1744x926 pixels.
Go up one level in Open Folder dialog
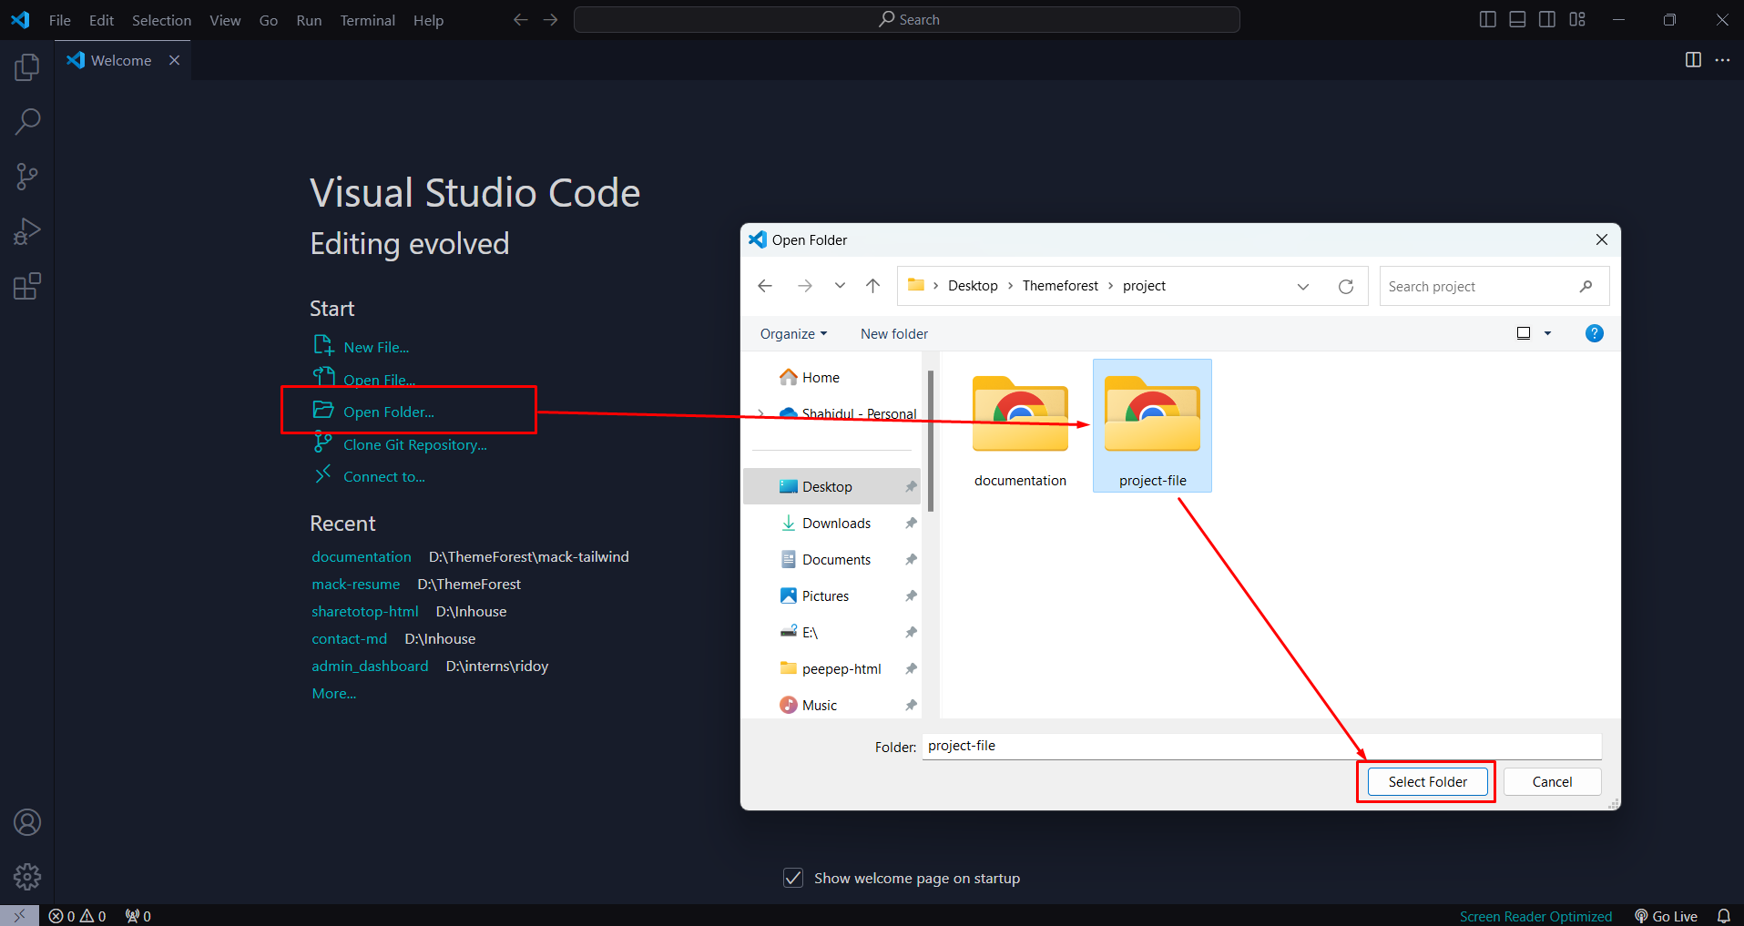point(872,286)
